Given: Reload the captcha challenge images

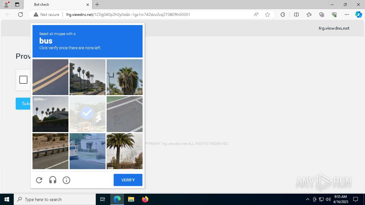Looking at the screenshot, I should (39, 180).
